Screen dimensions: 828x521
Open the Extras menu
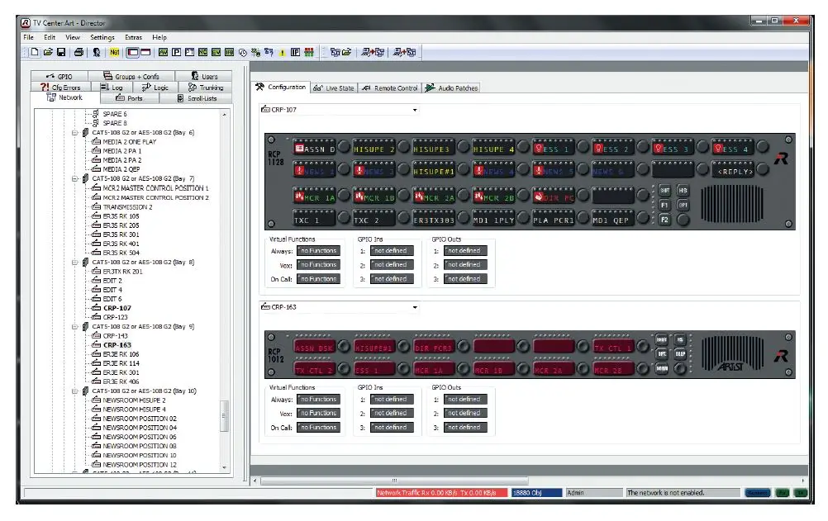click(134, 37)
